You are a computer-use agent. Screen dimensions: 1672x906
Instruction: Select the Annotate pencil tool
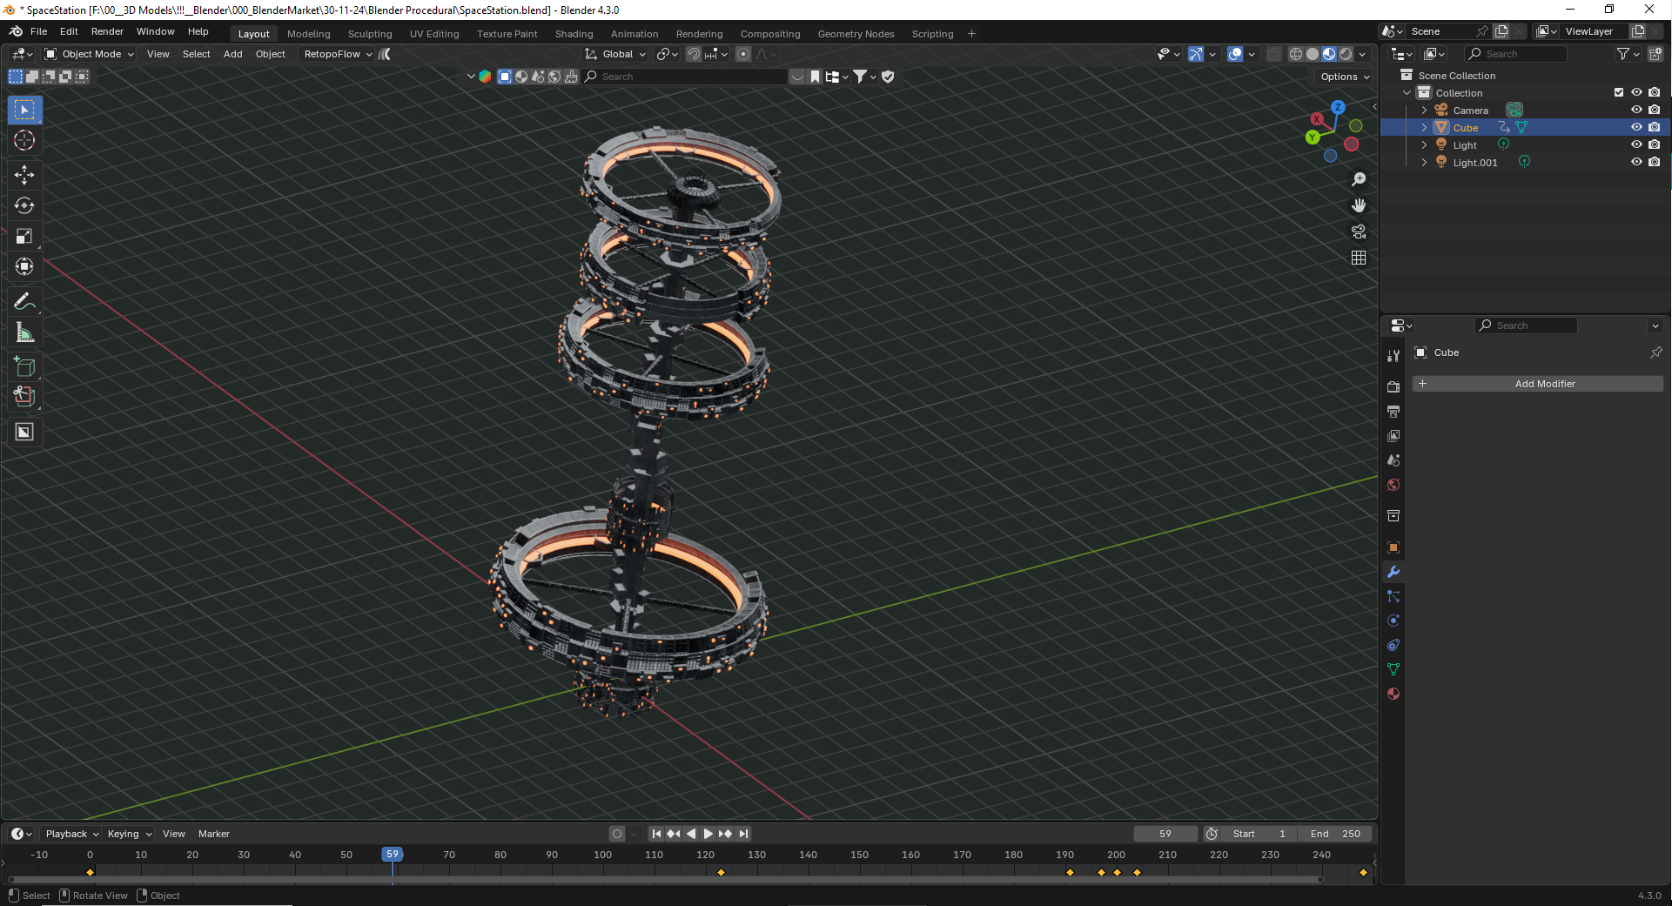point(24,301)
